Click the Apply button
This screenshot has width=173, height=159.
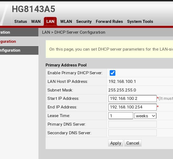[x=116, y=143]
